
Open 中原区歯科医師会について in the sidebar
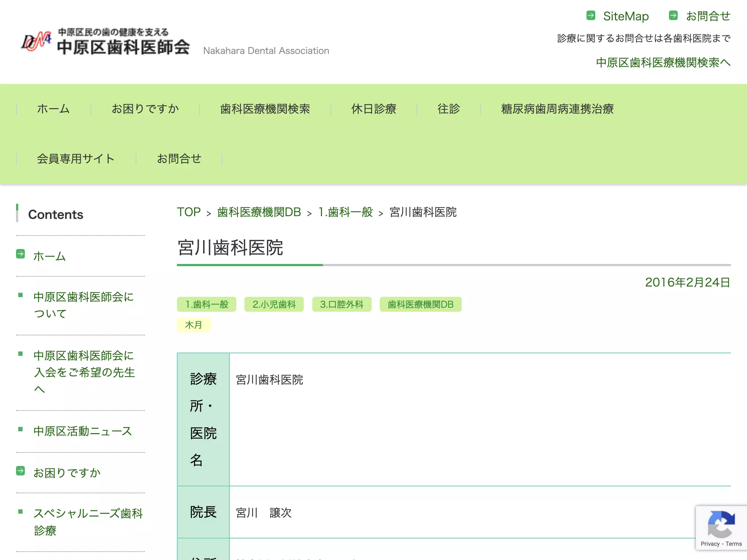coord(84,305)
